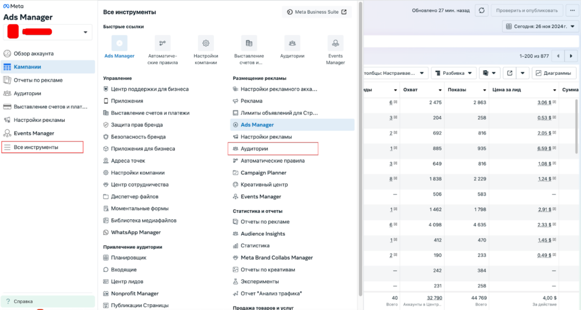The width and height of the screenshot is (581, 310).
Task: Open Настройки рекламного аккаунта link
Action: pyautogui.click(x=275, y=89)
